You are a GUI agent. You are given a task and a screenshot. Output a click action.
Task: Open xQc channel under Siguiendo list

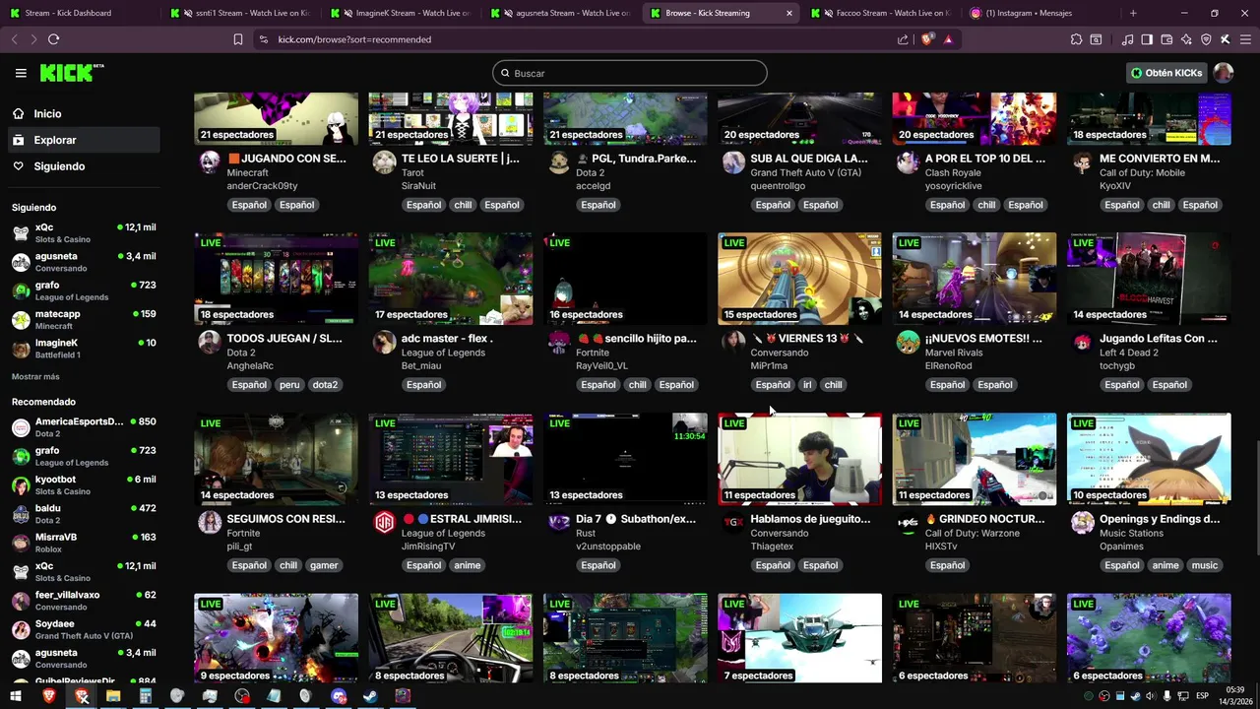84,232
